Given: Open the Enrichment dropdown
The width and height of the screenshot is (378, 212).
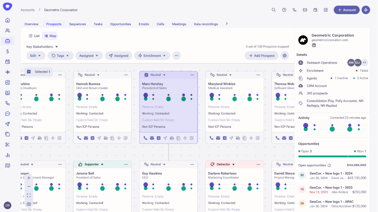Looking at the screenshot, I should pyautogui.click(x=152, y=56).
